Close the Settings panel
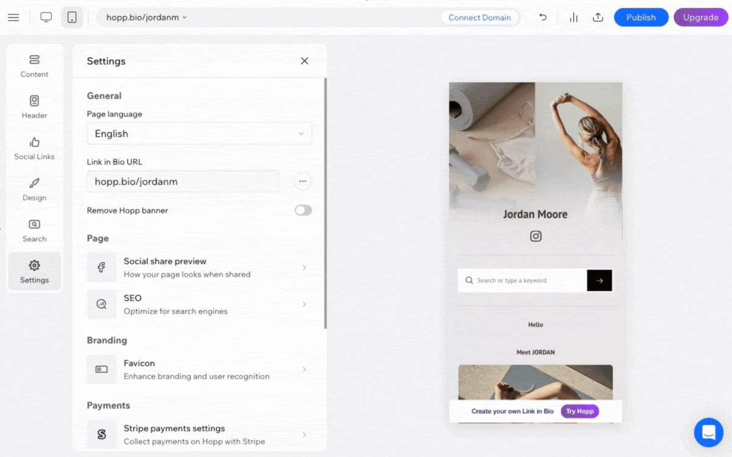 pos(304,61)
